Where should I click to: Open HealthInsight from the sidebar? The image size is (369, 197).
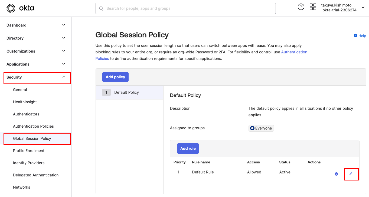click(25, 102)
